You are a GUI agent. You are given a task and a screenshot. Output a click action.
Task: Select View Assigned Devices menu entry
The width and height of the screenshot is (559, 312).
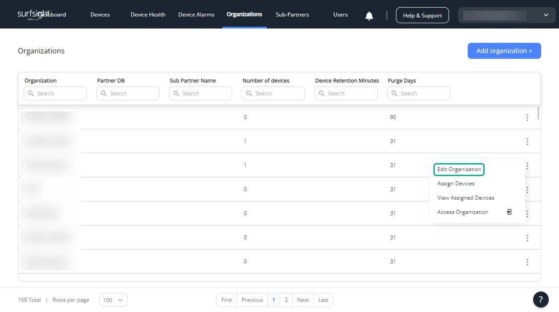466,198
